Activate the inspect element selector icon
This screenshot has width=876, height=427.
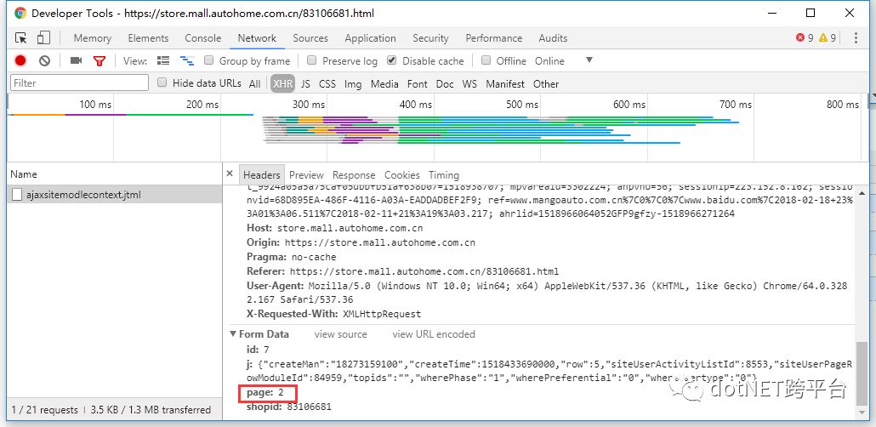pos(20,38)
